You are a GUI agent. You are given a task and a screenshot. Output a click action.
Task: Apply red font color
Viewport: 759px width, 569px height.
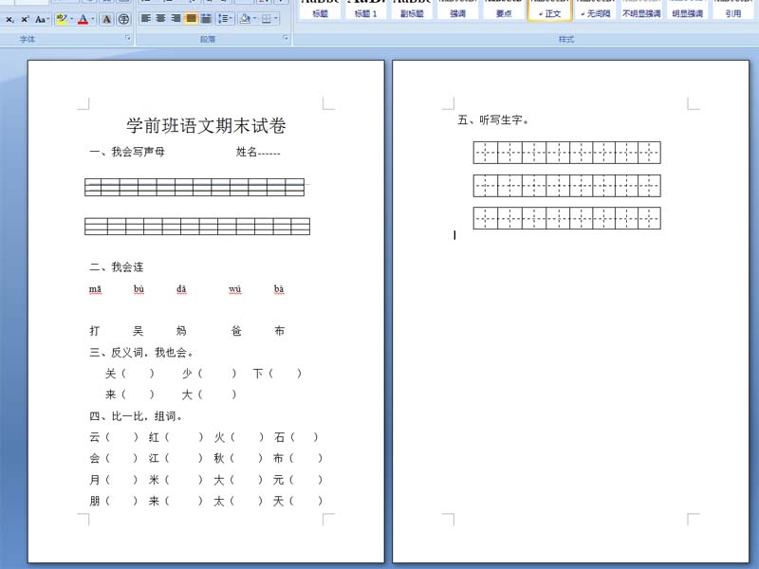pos(83,19)
